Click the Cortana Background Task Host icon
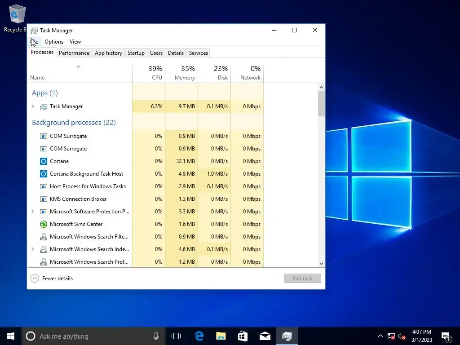Screen dimensions: 460x345 (x=44, y=174)
